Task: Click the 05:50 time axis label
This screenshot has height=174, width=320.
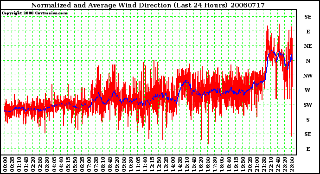Action: click(x=75, y=164)
